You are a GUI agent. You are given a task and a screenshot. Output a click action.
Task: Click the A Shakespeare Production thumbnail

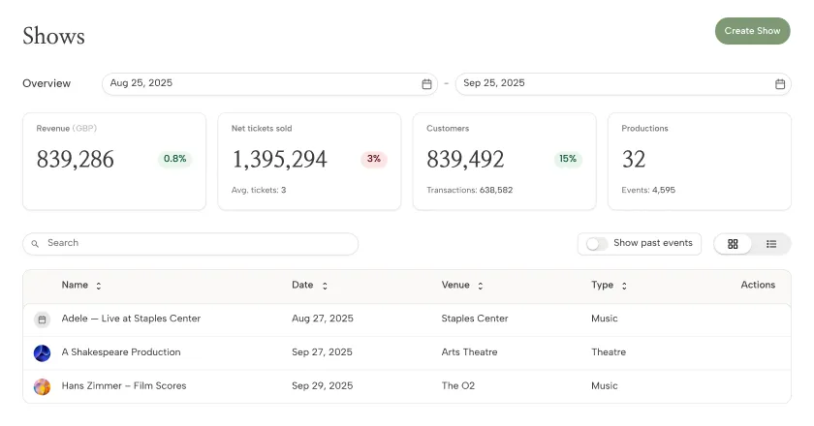click(x=42, y=353)
